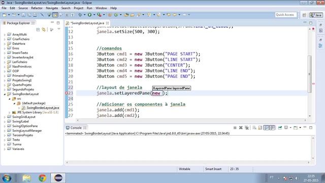
Task: Click the Print toolbar icon
Action: tap(35, 15)
